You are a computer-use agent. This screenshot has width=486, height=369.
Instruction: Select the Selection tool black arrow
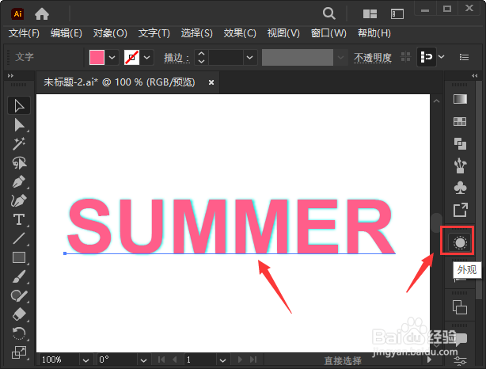[19, 106]
